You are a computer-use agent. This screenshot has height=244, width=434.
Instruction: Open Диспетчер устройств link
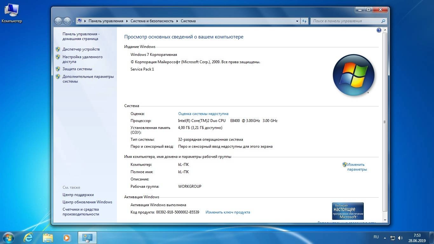tap(81, 49)
